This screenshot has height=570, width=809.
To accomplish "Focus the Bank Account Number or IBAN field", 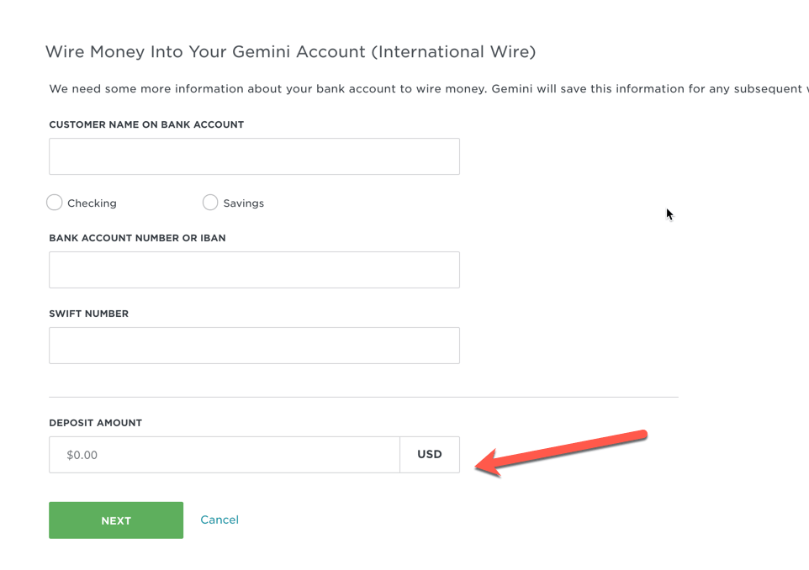I will point(254,270).
